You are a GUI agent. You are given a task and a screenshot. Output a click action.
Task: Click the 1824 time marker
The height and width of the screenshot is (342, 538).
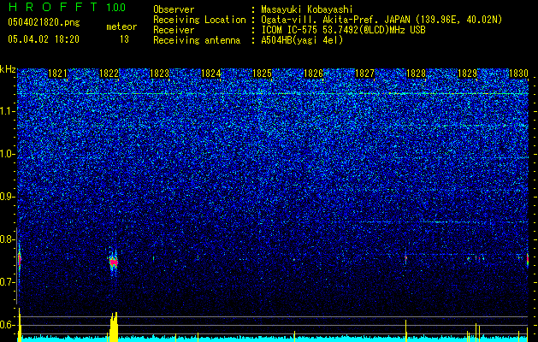(210, 74)
